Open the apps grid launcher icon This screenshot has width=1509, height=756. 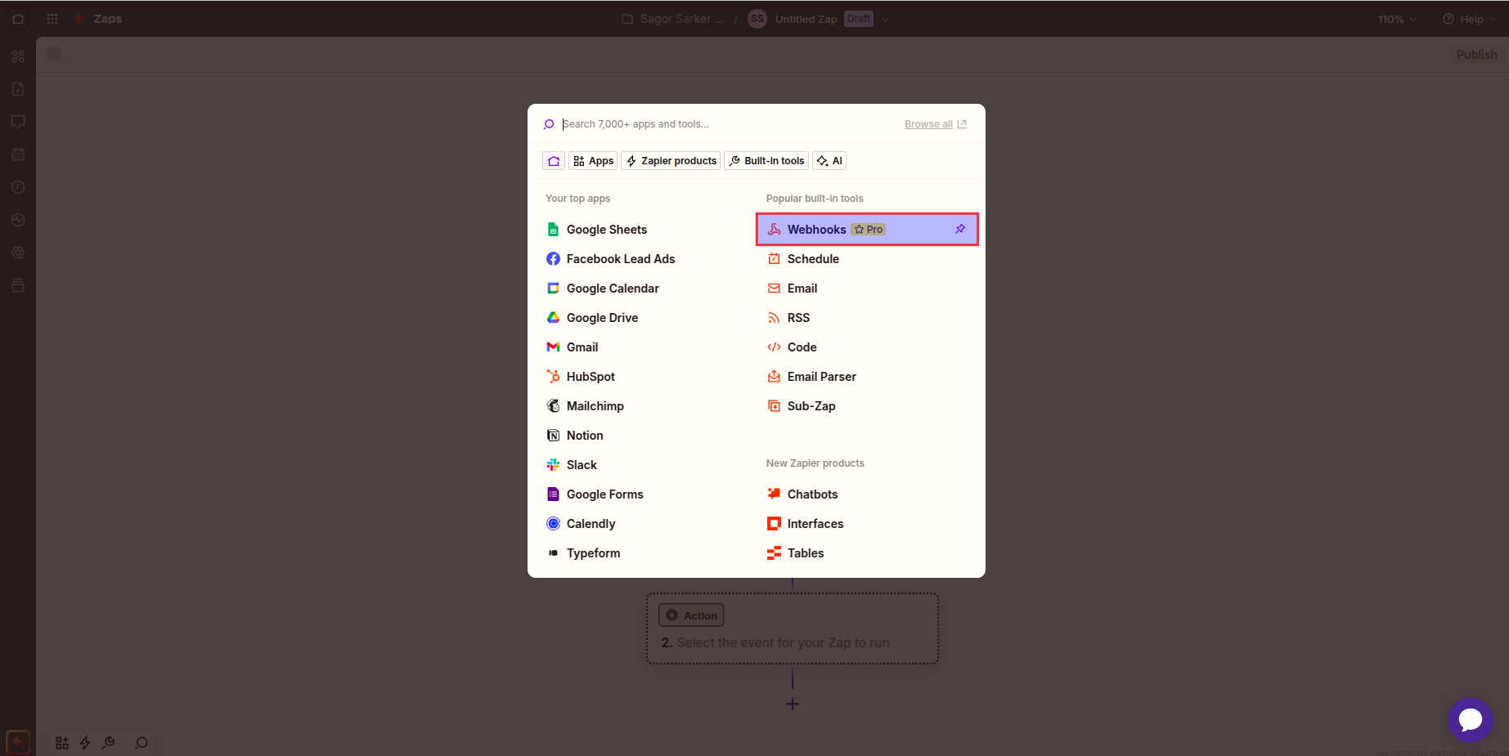(52, 19)
